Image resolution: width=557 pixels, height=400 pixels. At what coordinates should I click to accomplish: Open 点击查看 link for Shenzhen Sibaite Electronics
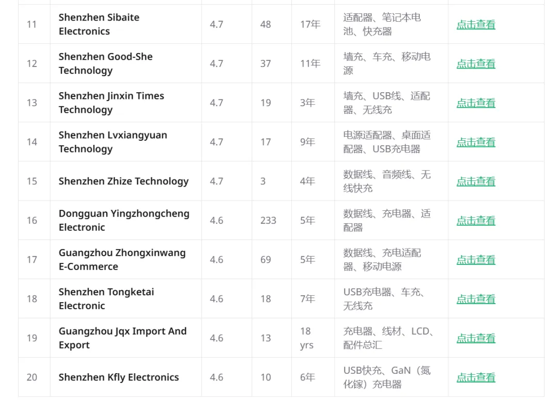coord(476,25)
